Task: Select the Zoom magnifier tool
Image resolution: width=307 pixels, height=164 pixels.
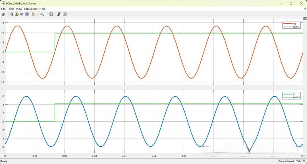Action: click(x=42, y=14)
